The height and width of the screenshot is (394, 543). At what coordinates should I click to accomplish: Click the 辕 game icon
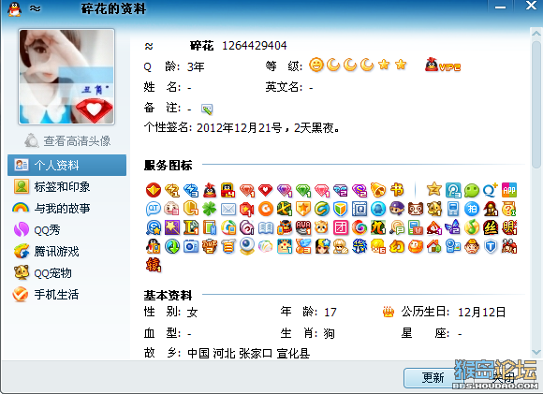(x=153, y=265)
